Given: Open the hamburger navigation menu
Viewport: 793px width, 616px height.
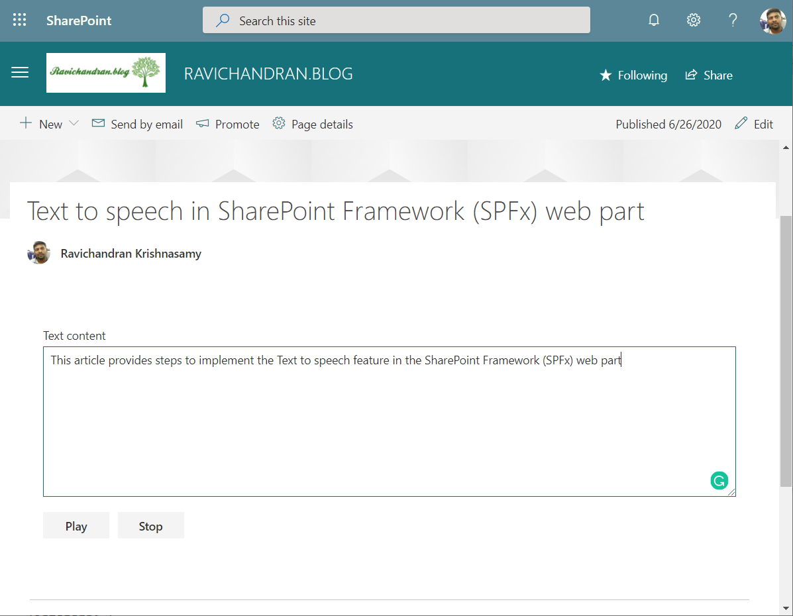Looking at the screenshot, I should pyautogui.click(x=20, y=73).
